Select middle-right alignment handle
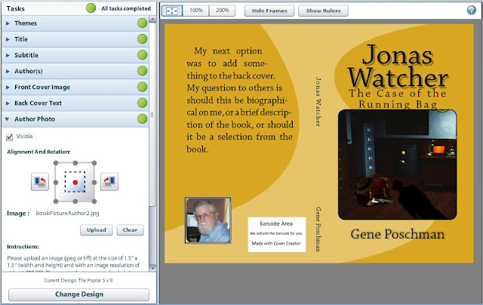 pos(94,183)
